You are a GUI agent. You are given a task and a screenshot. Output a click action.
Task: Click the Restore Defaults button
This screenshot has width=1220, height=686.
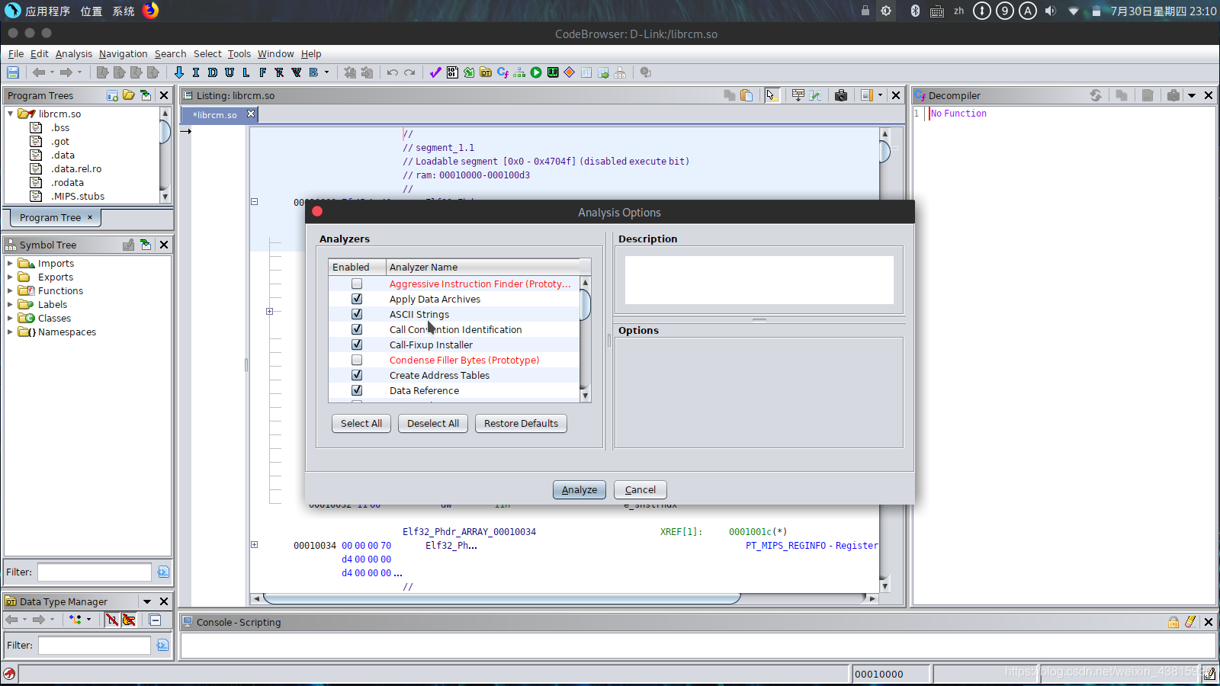coord(521,424)
